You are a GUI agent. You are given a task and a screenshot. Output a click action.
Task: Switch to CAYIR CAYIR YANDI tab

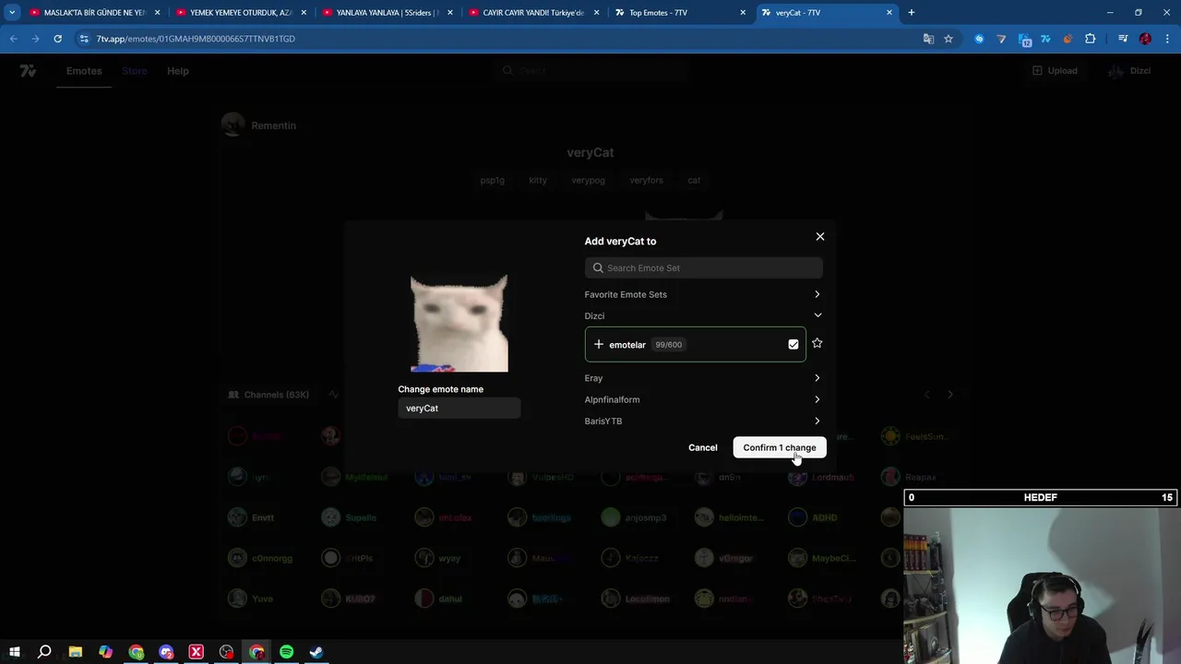click(x=532, y=13)
